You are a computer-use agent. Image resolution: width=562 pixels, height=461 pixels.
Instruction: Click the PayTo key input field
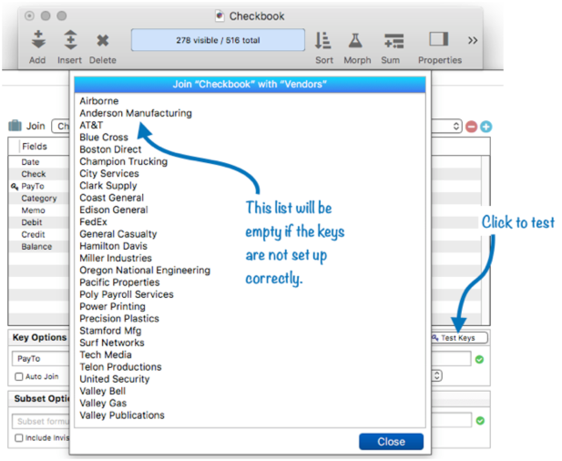(41, 359)
